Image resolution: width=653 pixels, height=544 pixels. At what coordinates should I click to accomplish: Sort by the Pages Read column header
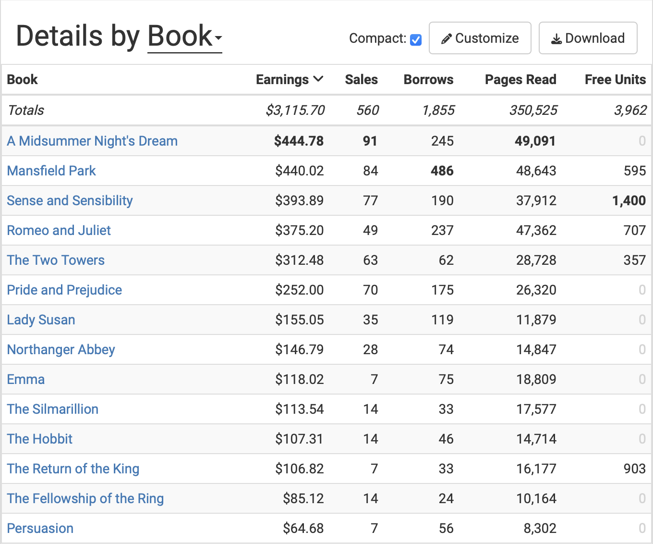coord(520,79)
